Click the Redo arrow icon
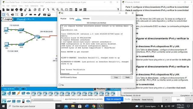The height and width of the screenshot is (109, 193). (x=48, y=10)
